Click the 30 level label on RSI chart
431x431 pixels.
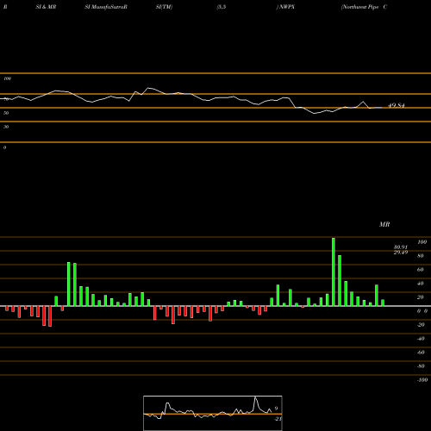point(6,127)
